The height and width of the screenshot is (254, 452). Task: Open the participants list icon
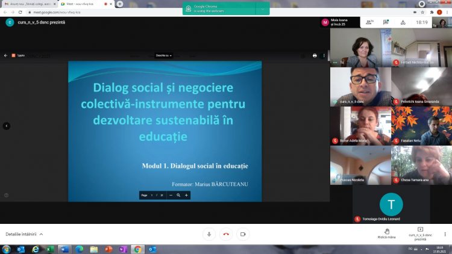coord(369,22)
